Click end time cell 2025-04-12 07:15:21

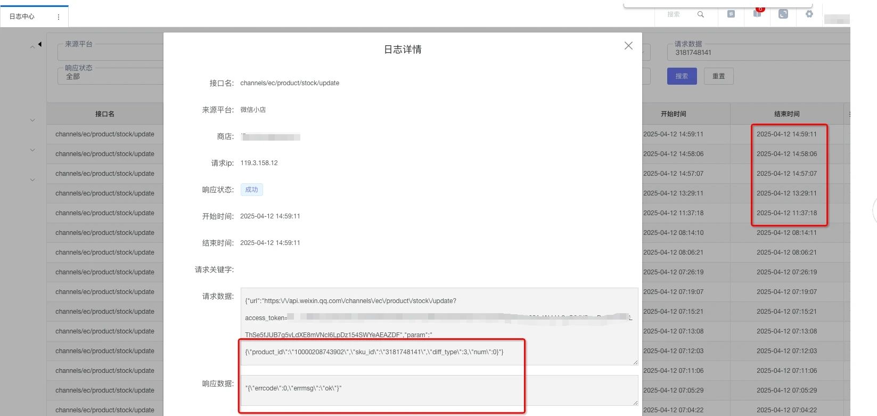tap(786, 312)
